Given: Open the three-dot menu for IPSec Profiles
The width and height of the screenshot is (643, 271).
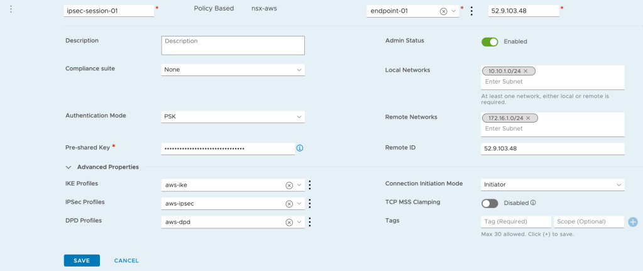Looking at the screenshot, I should [x=310, y=204].
